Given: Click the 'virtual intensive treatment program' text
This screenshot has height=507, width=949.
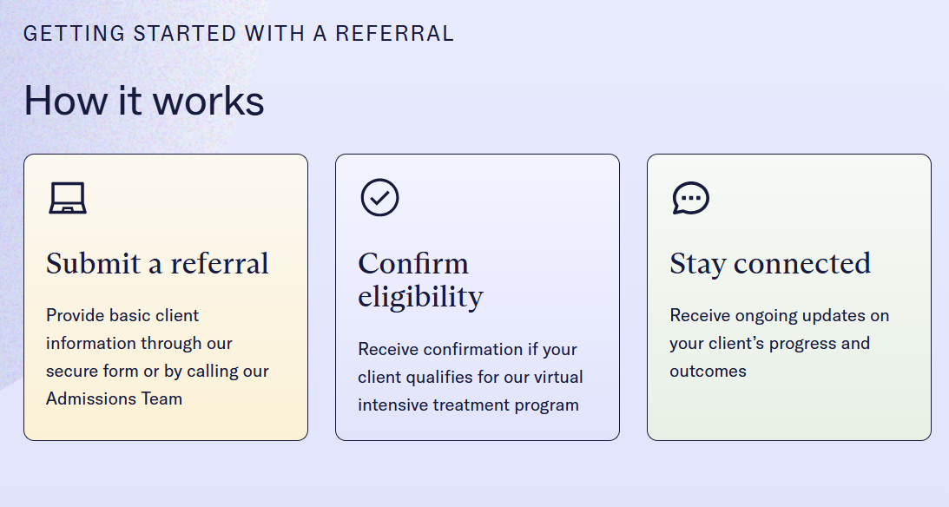Looking at the screenshot, I should [x=471, y=391].
